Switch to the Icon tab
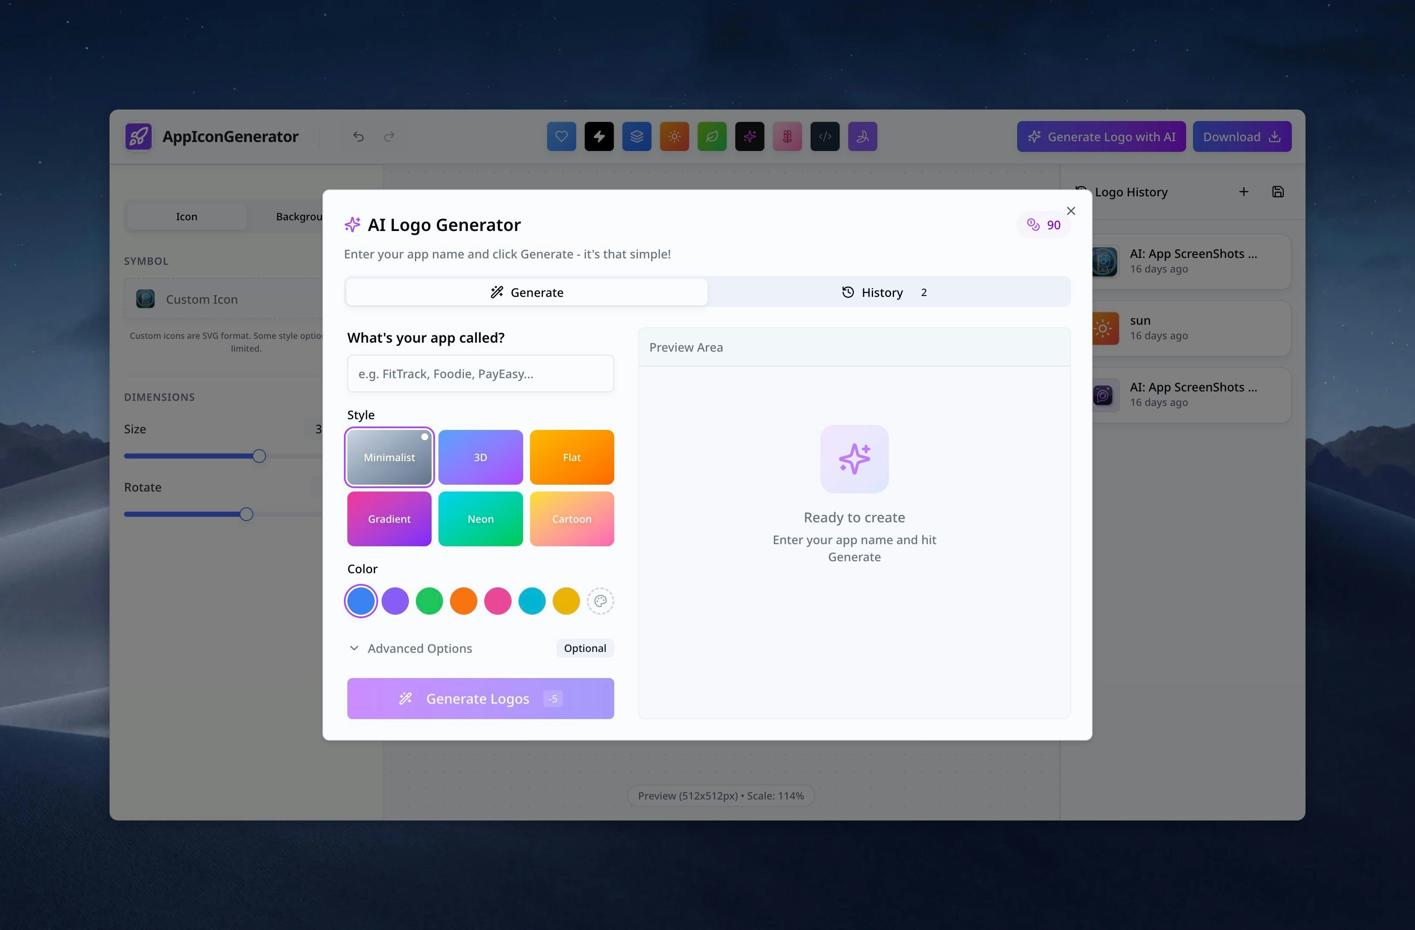Viewport: 1415px width, 930px height. [186, 216]
